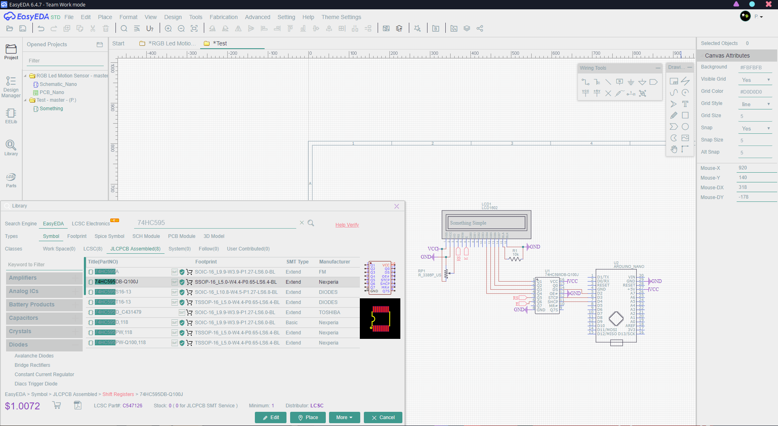Select the LCSC(8) class tab
Image resolution: width=778 pixels, height=426 pixels.
[x=93, y=249]
